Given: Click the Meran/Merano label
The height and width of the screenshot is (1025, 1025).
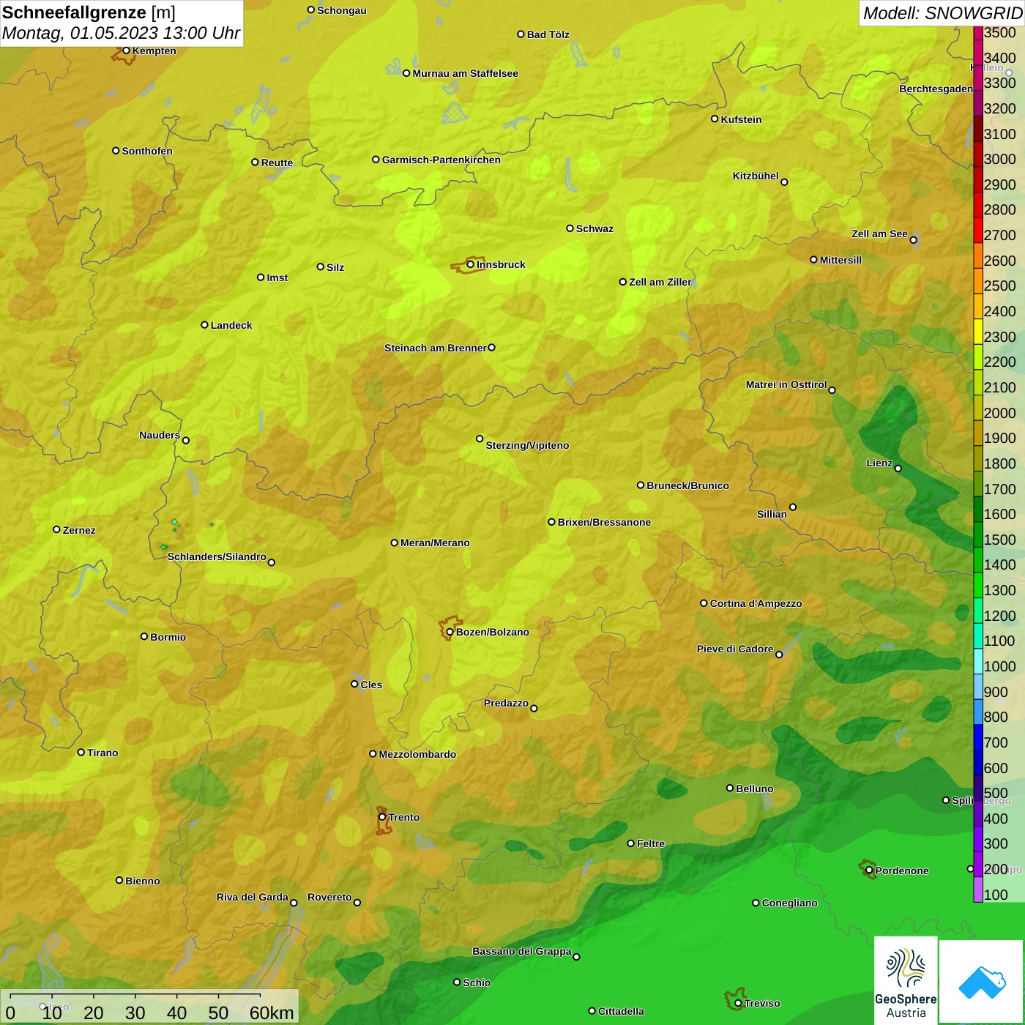Looking at the screenshot, I should point(435,543).
